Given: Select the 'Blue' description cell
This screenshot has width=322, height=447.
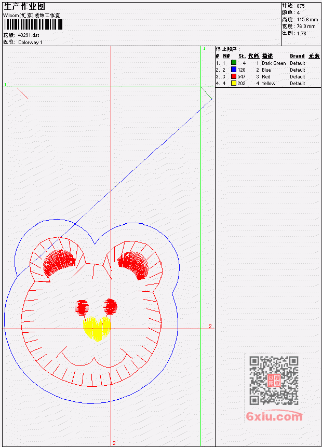Looking at the screenshot, I should pos(266,70).
